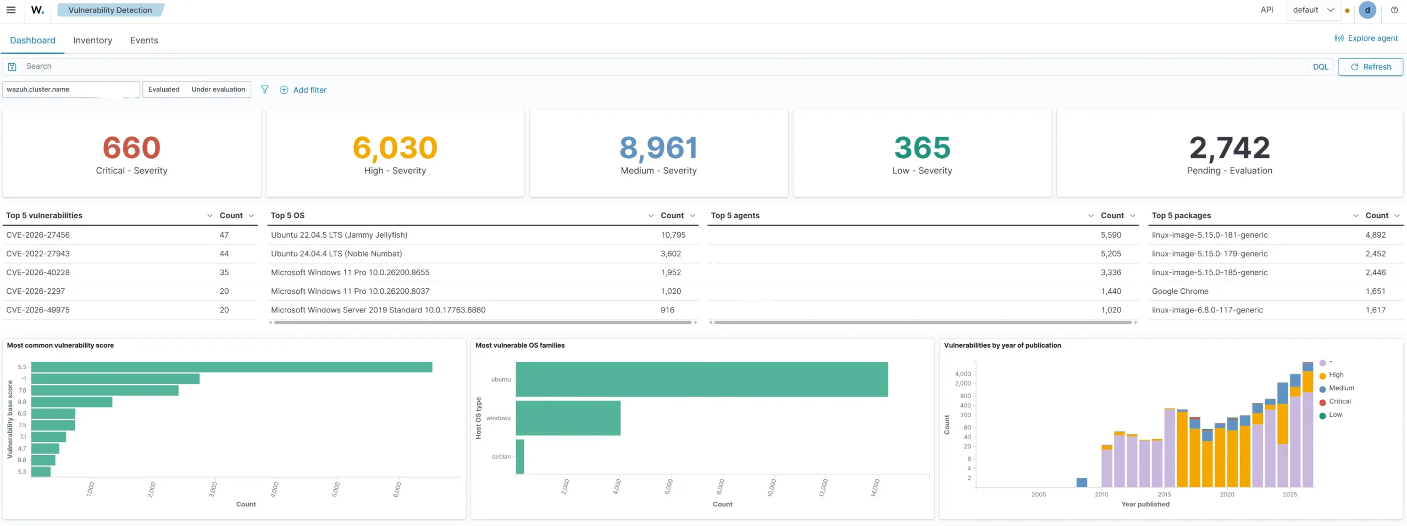Click the Add filter plus icon

pos(284,90)
